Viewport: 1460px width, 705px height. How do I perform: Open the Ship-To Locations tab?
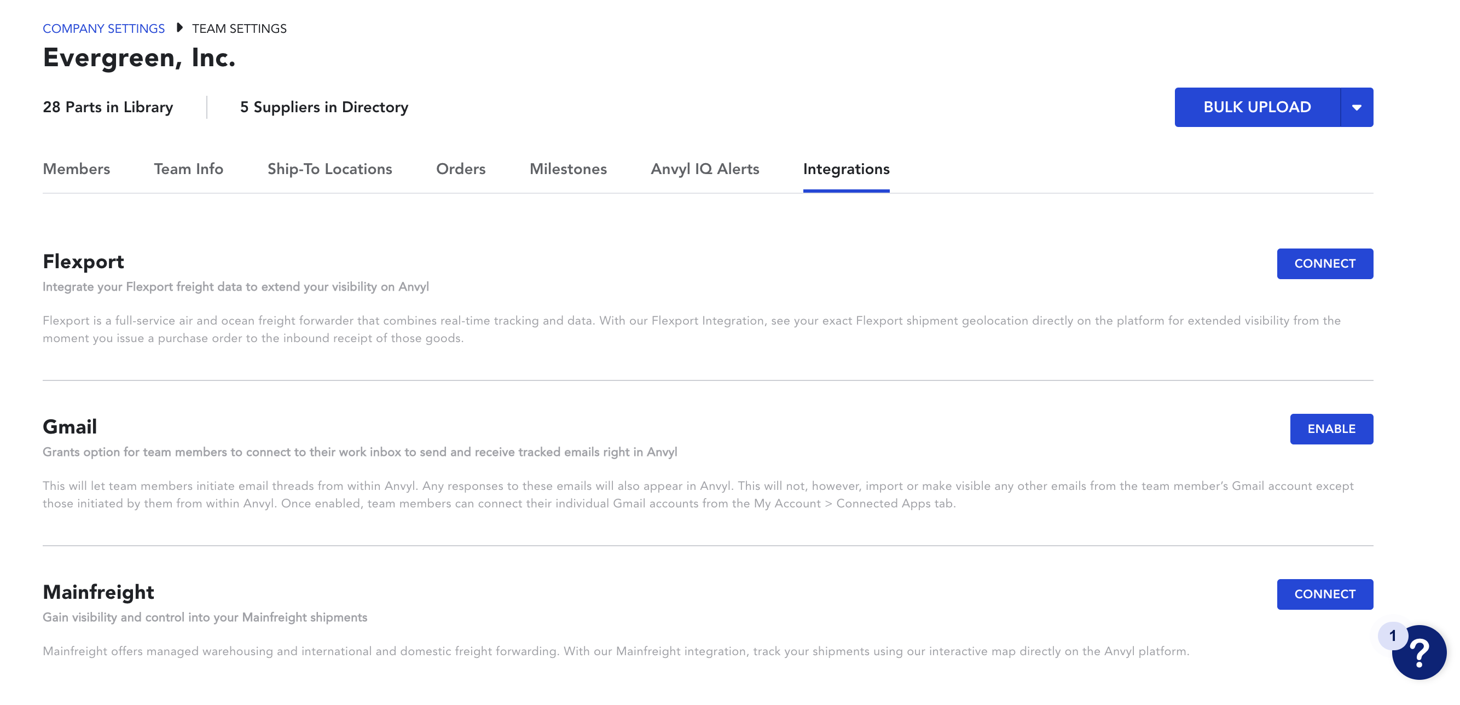point(330,169)
